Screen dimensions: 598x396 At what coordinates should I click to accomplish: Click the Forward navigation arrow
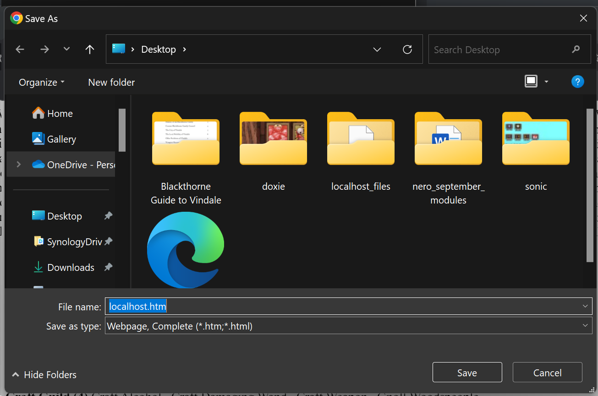(44, 49)
